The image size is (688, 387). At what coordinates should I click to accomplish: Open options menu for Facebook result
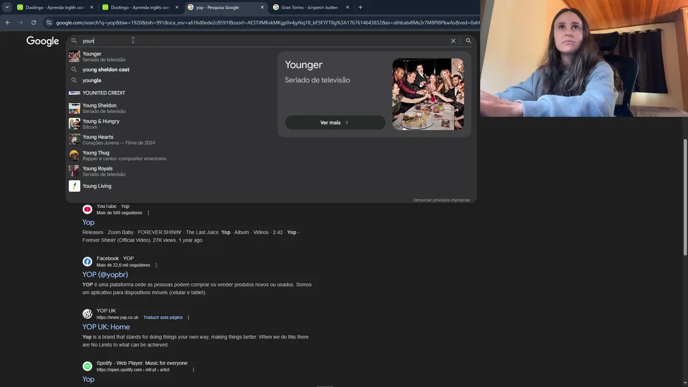[x=156, y=265]
